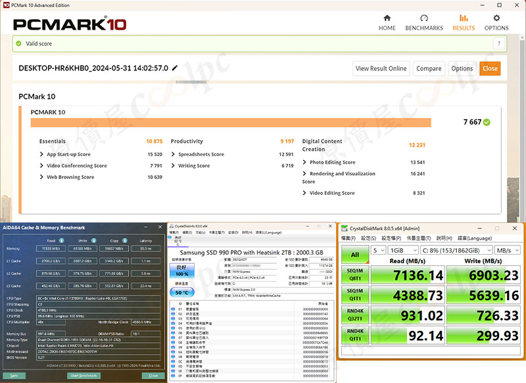Open the drive selector C: 8% dropdown

(456, 251)
